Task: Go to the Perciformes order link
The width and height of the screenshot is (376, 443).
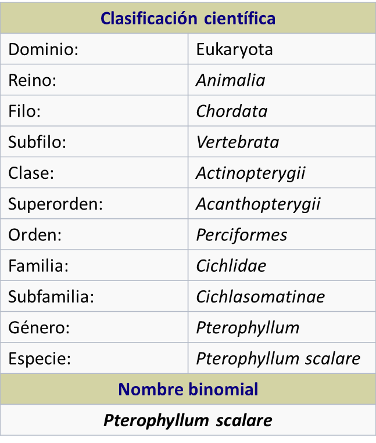Action: (241, 235)
